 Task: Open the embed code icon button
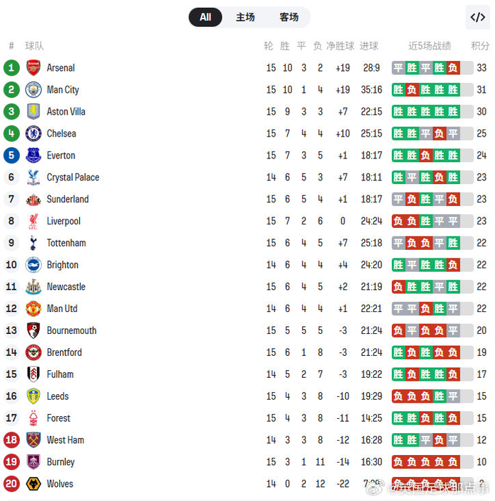477,17
